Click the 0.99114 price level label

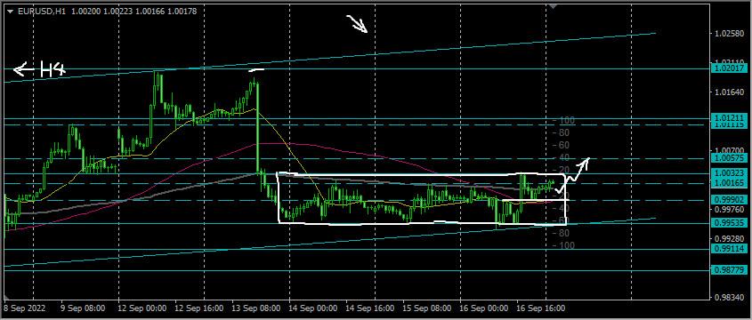tap(728, 249)
